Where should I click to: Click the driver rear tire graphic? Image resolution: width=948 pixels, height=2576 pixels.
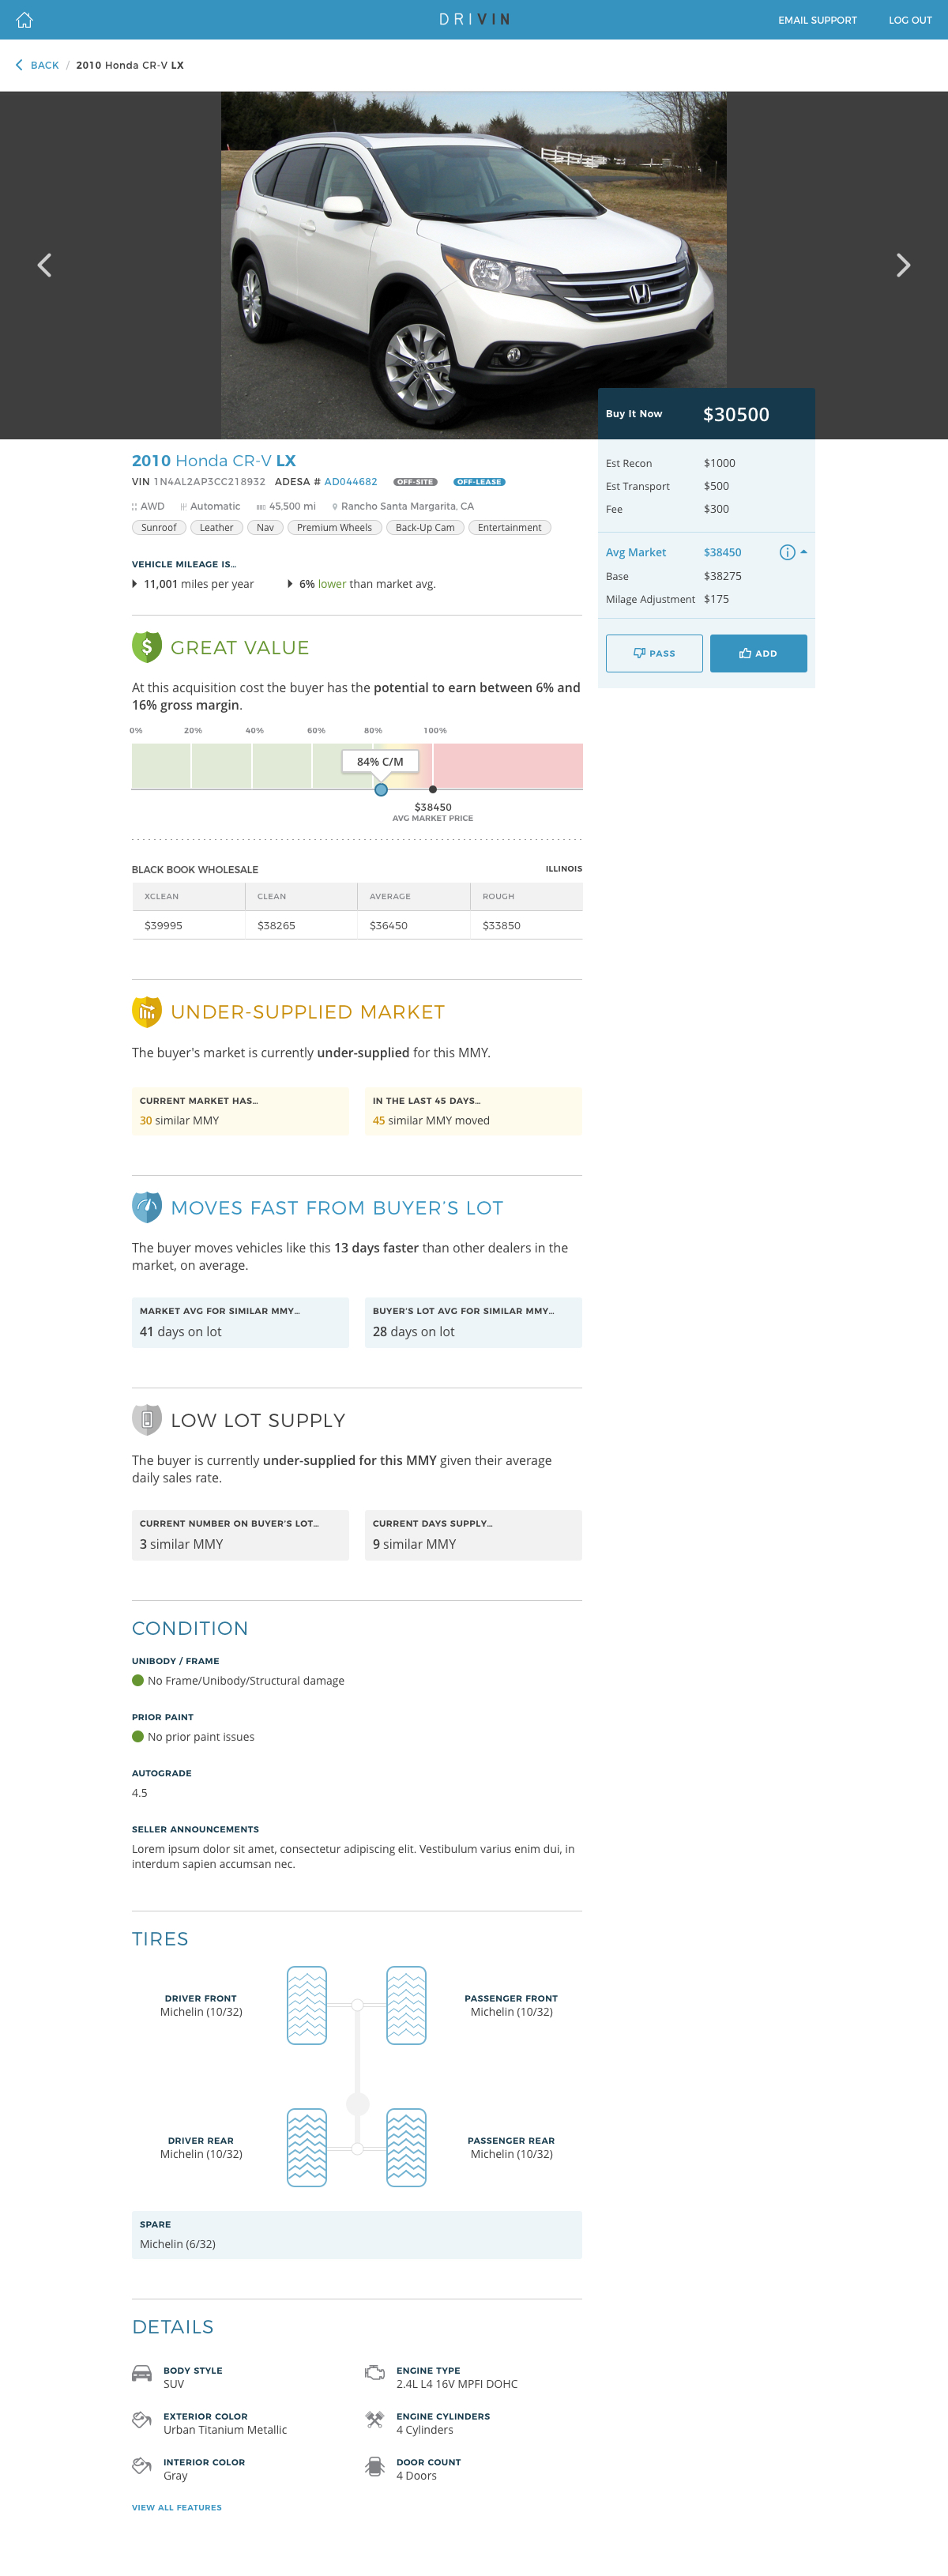click(307, 2147)
